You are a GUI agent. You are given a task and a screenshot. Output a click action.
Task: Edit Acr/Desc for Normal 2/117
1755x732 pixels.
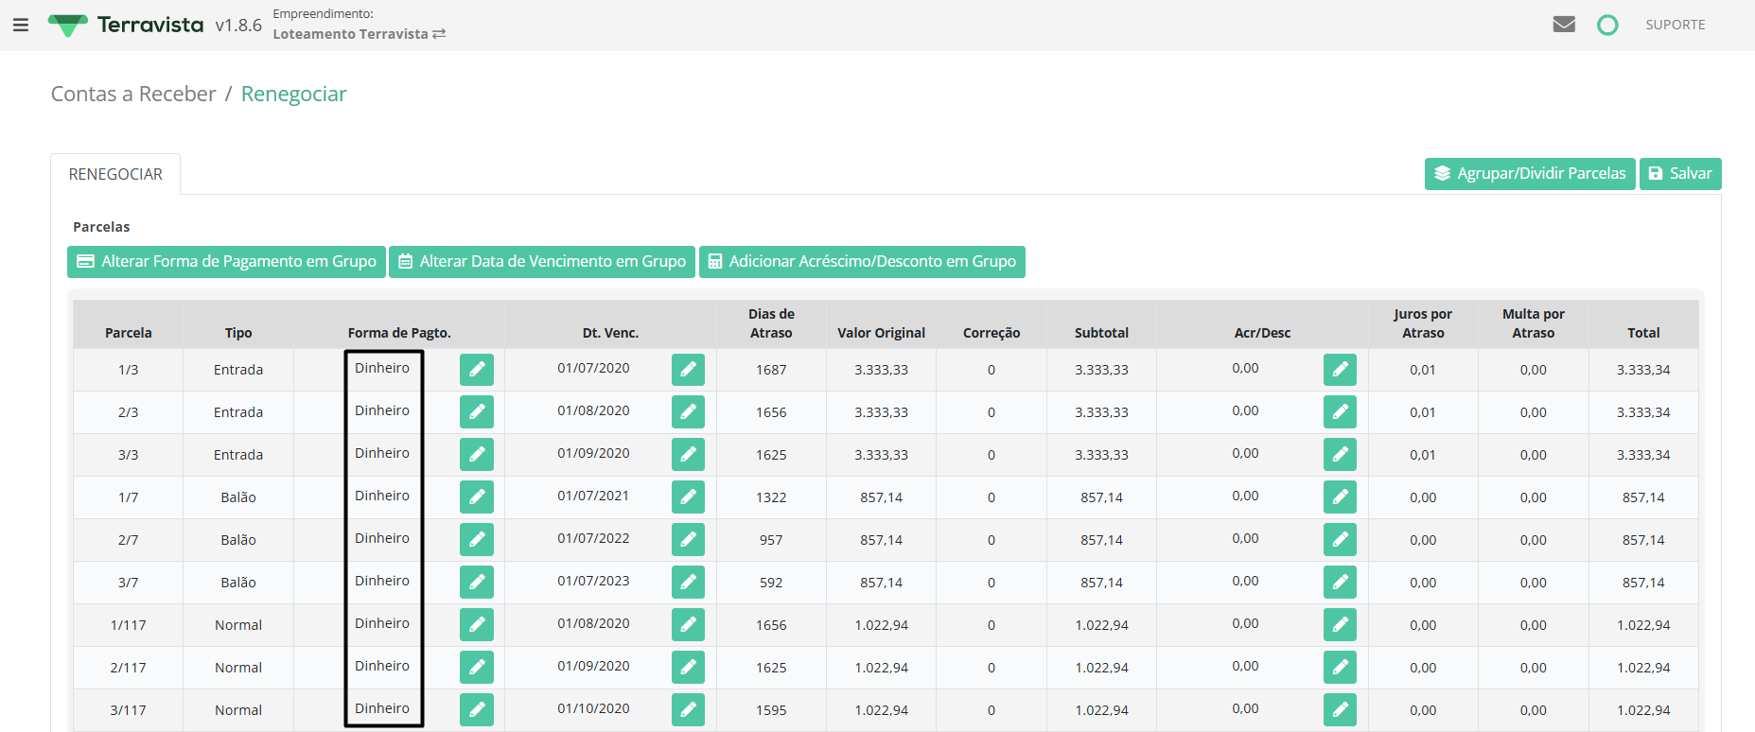pyautogui.click(x=1340, y=668)
